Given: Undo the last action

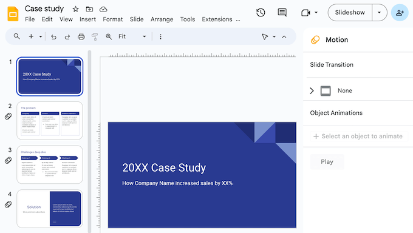Looking at the screenshot, I should coord(53,36).
